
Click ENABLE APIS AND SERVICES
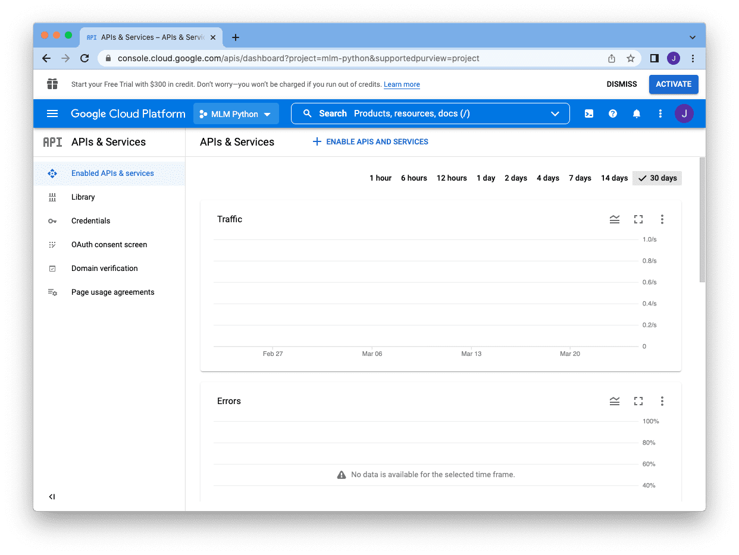(x=370, y=142)
